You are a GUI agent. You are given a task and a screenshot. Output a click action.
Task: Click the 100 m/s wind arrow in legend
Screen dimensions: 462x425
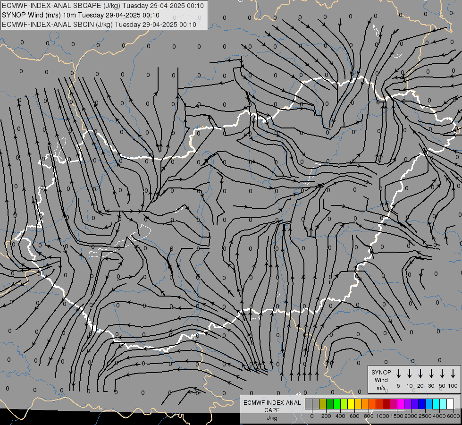click(453, 373)
